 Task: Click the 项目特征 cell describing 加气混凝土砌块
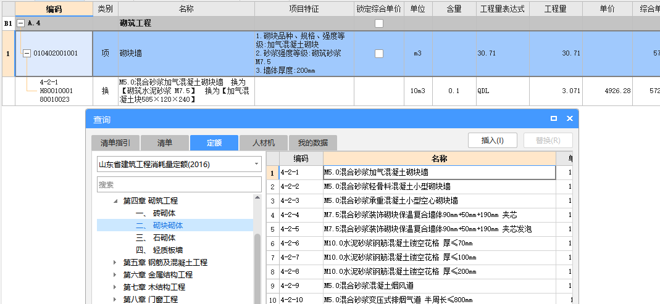pyautogui.click(x=304, y=54)
